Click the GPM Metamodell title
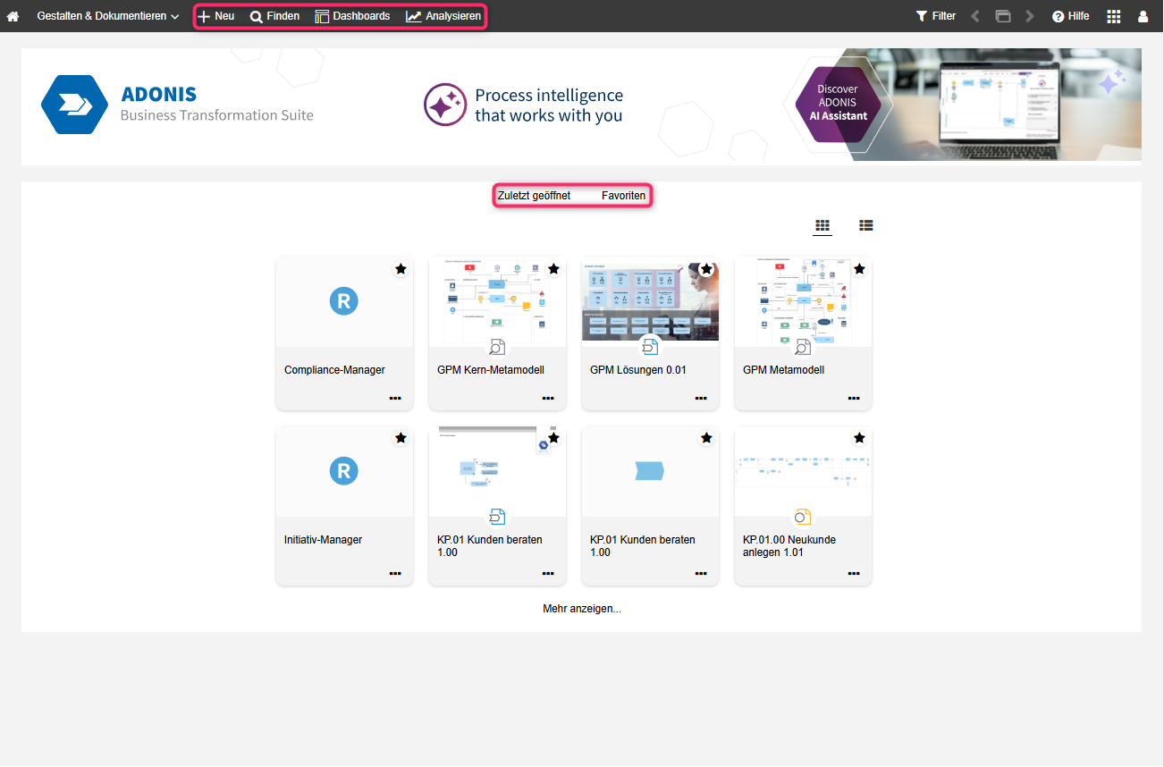 tap(783, 370)
